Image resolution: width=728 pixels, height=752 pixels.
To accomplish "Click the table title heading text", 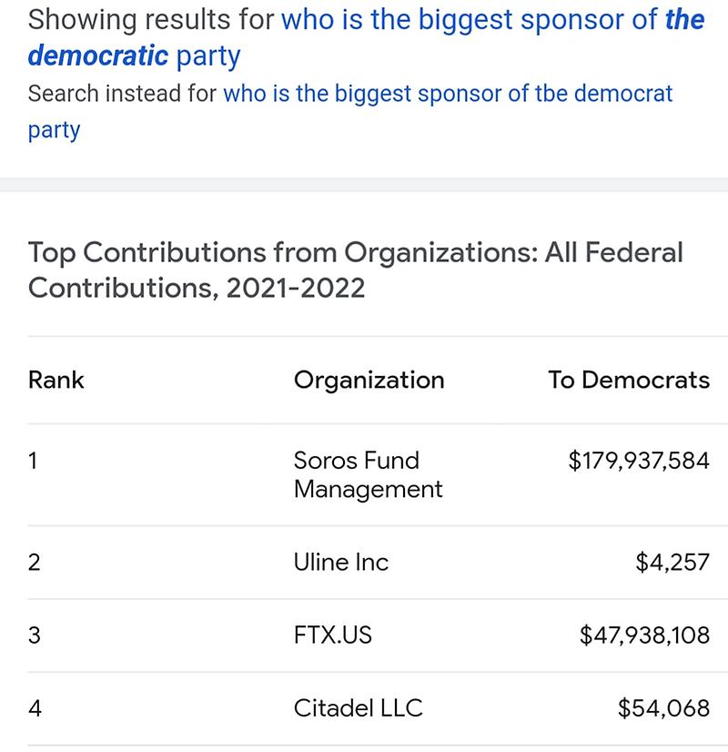I will [x=355, y=269].
